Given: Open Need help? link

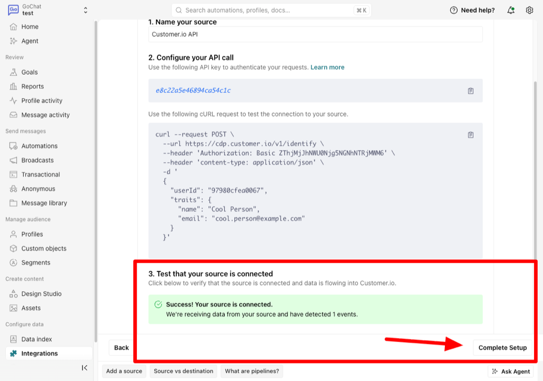Looking at the screenshot, I should (x=478, y=11).
